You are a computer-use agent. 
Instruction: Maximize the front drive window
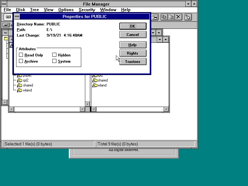tap(166, 40)
